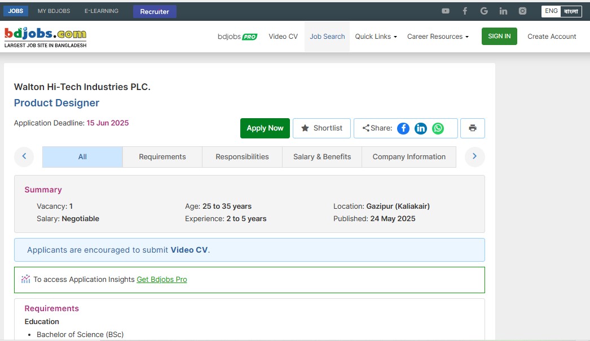Open the Instagram icon in top bar

pos(523,11)
